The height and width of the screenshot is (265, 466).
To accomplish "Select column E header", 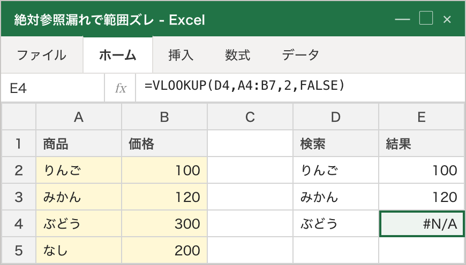I will point(422,117).
